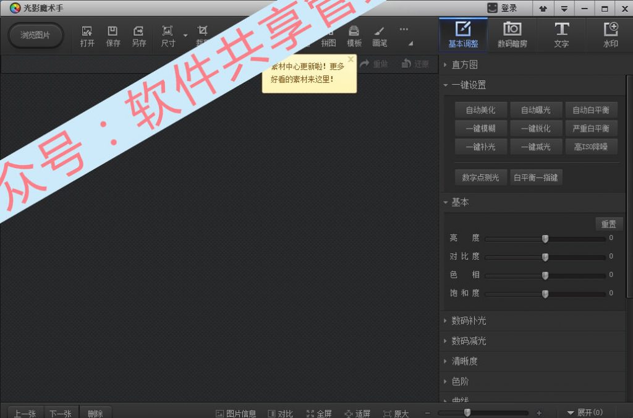The width and height of the screenshot is (633, 418).
Task: Click the 浏览图片 browse button
Action: coord(35,35)
